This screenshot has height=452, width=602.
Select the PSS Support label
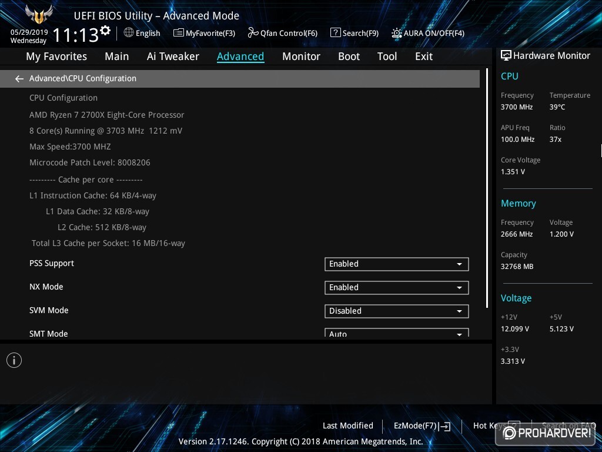pos(52,263)
